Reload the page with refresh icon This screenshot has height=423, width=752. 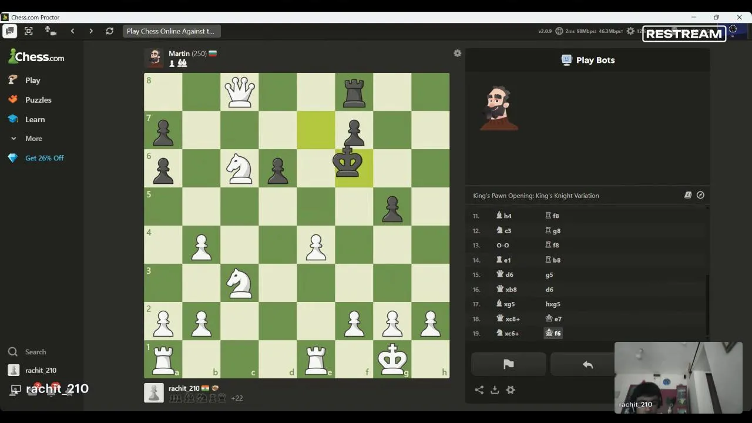click(109, 31)
